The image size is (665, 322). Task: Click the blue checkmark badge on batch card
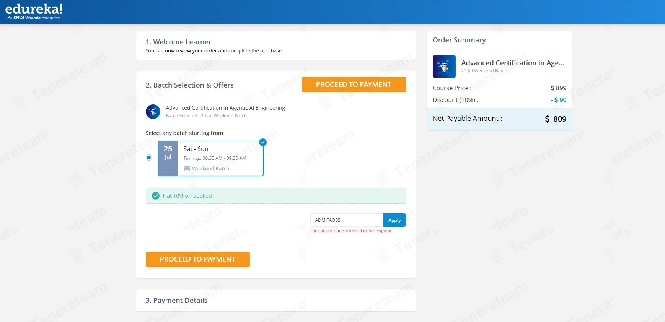[x=262, y=142]
